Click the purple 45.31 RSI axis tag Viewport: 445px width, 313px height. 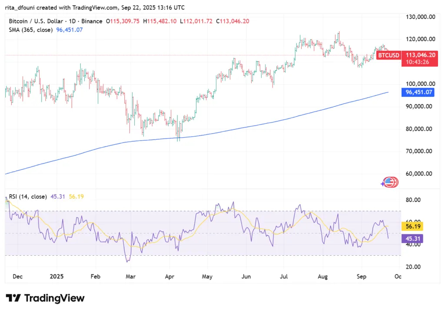pyautogui.click(x=412, y=238)
